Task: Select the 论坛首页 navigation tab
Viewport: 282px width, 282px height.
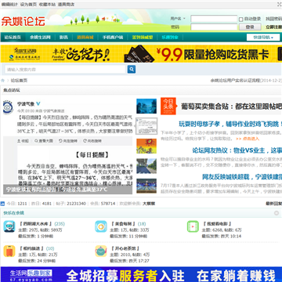Action: click(13, 37)
